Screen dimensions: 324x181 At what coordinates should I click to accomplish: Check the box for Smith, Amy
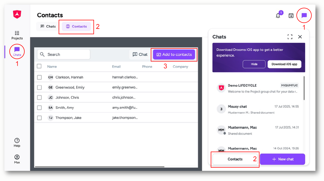39,108
